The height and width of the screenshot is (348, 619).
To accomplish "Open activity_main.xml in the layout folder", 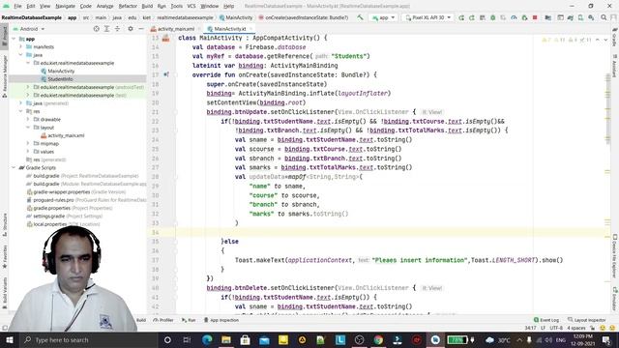I will [66, 135].
